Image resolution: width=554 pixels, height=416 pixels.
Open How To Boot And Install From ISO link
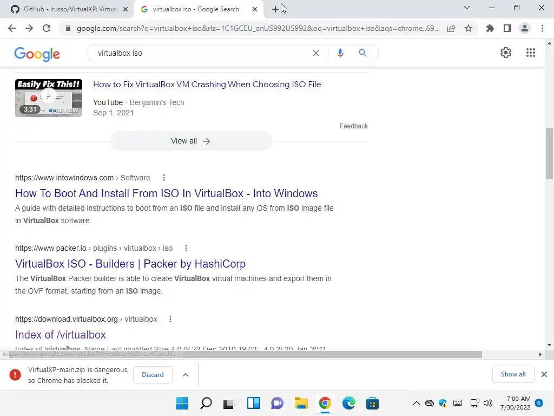[x=167, y=193]
